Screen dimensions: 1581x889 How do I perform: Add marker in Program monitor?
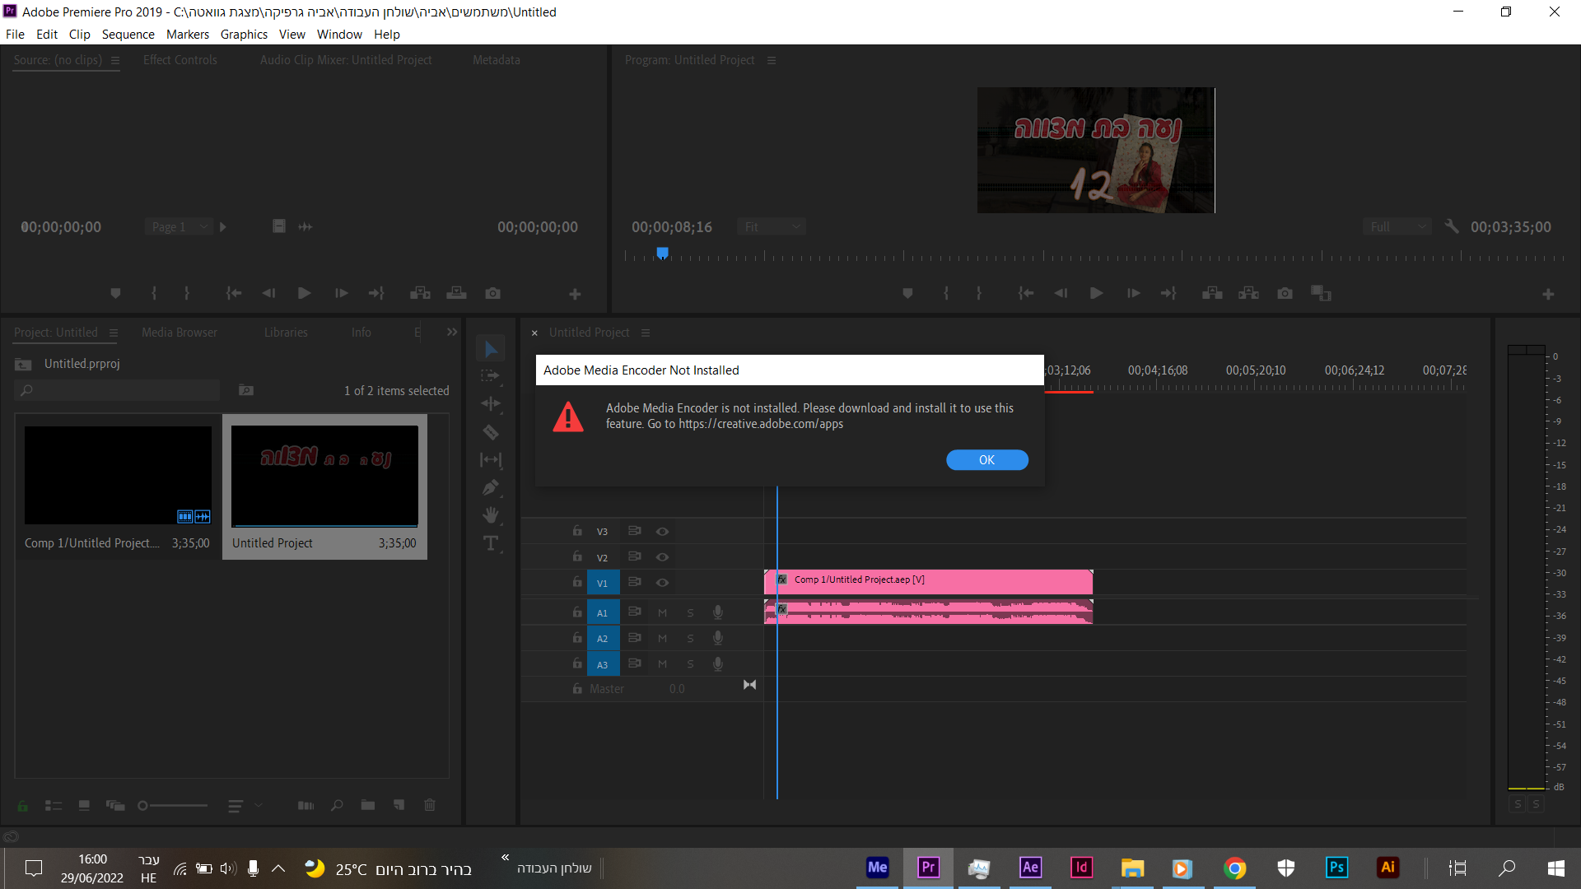pyautogui.click(x=907, y=293)
